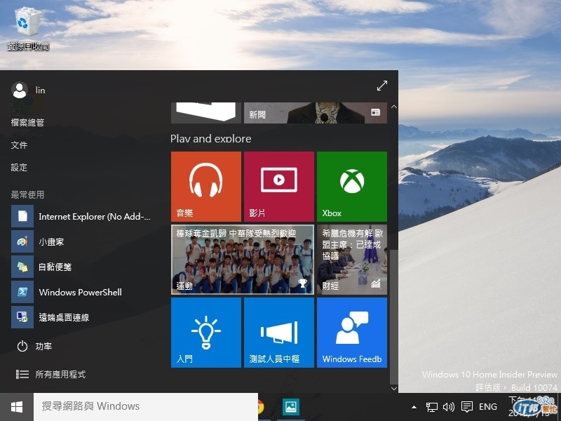Click the 最常使用 most used heading
561x421 pixels.
[x=27, y=195]
